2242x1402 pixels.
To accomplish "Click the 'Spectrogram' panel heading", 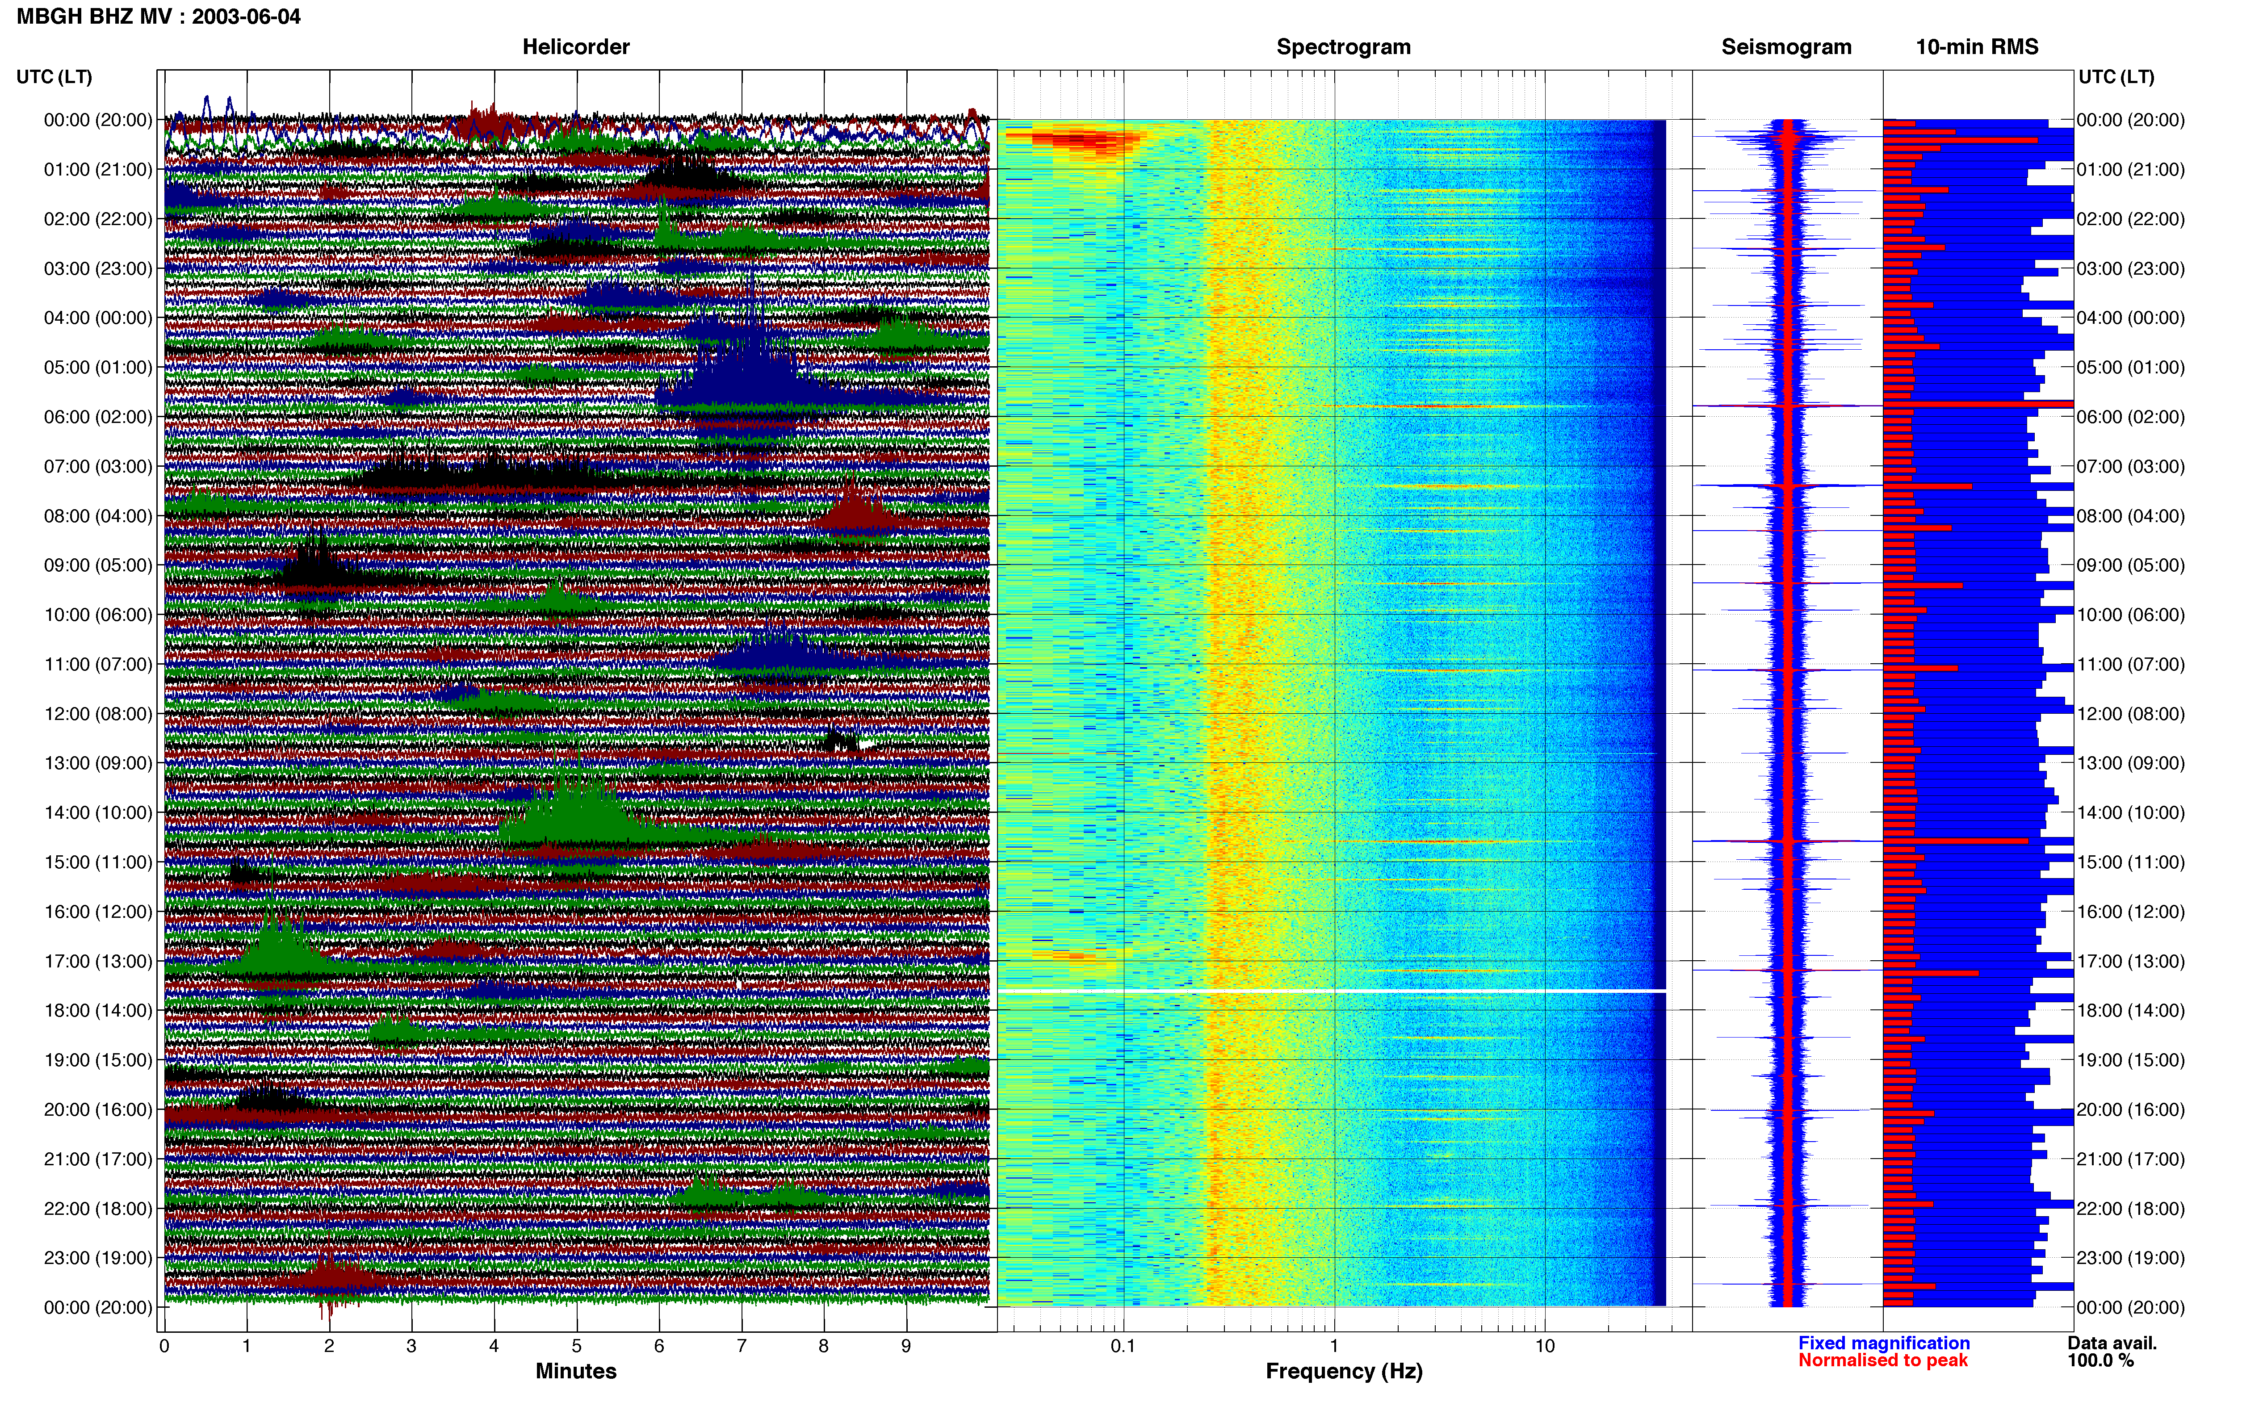I will 1344,47.
